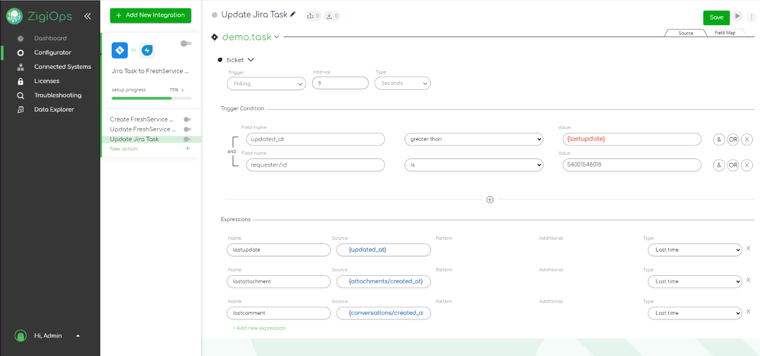The width and height of the screenshot is (760, 356).
Task: Add new action with plus icon
Action: 188,149
